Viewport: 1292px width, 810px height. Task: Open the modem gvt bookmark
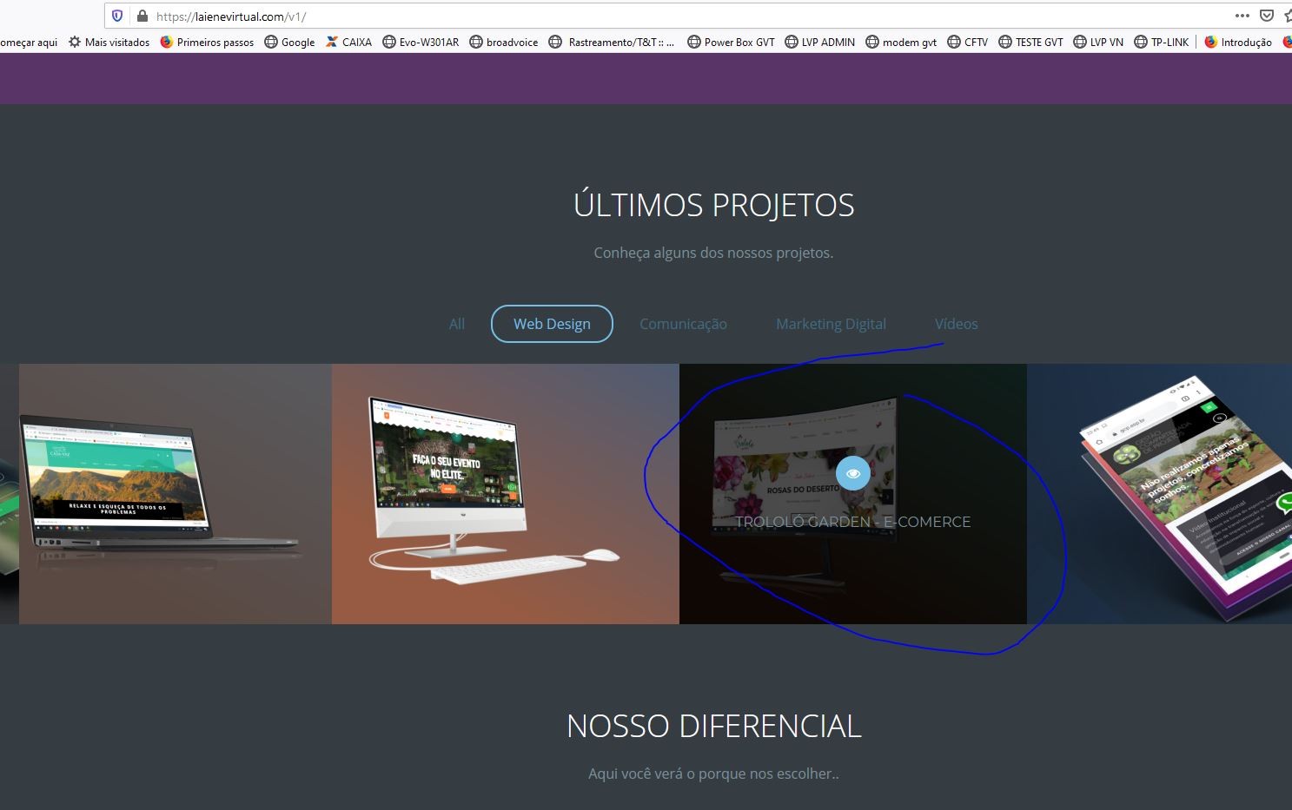[901, 42]
